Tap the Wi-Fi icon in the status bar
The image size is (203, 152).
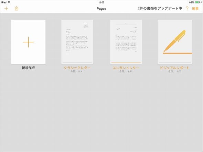pos(9,2)
